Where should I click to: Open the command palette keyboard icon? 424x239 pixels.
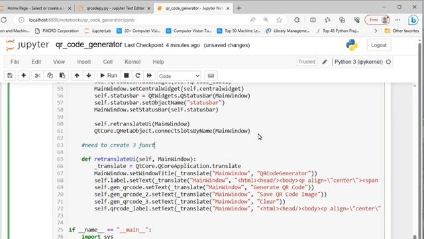point(211,76)
